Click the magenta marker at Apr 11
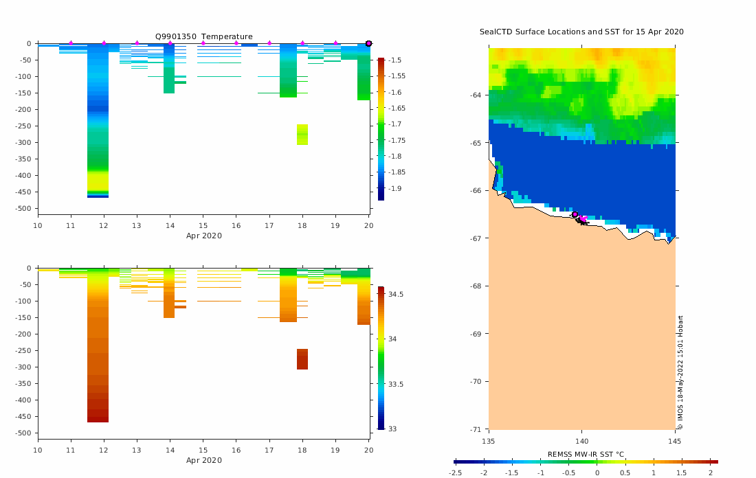Screen dimensions: 756x478 (x=71, y=43)
